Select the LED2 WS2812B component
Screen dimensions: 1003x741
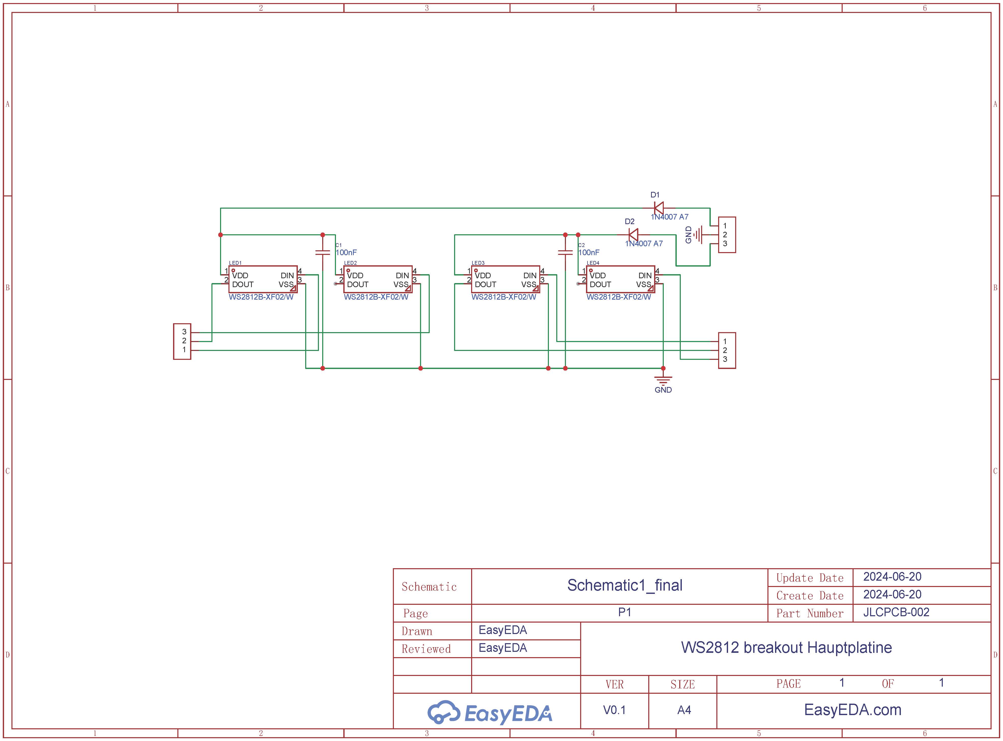coord(378,279)
